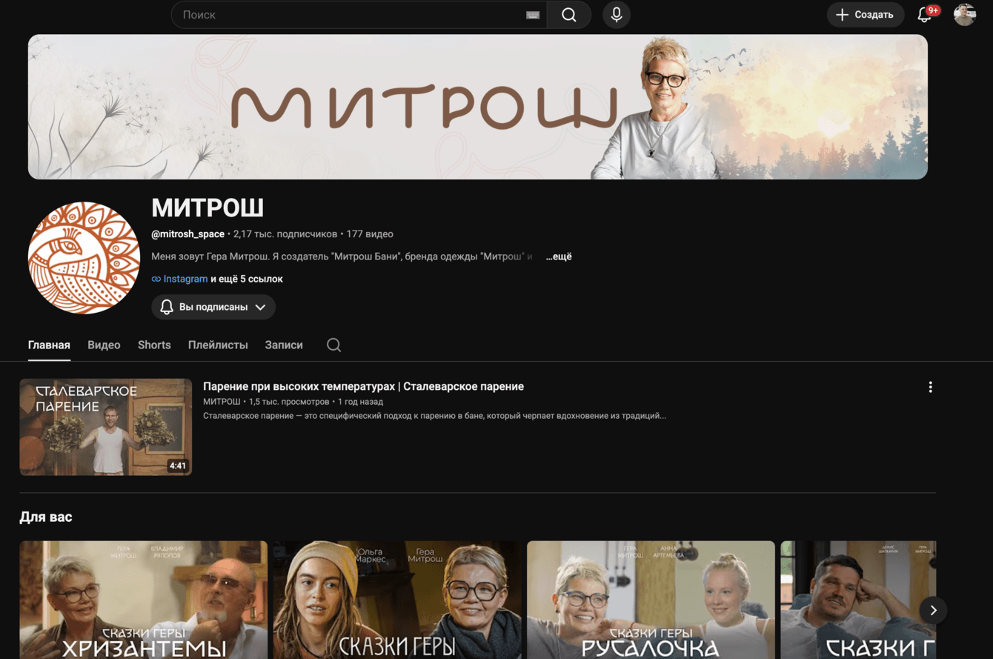This screenshot has height=659, width=993.
Task: Click the channel search magnifier icon
Action: click(333, 345)
